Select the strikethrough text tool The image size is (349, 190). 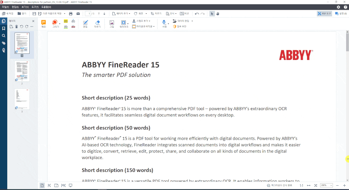[x=73, y=27]
